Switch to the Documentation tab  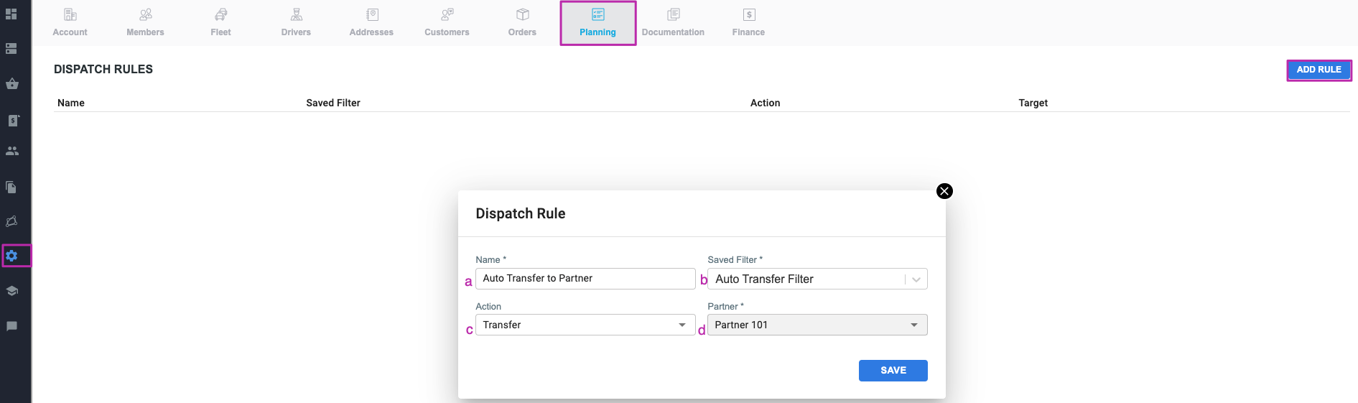[673, 22]
